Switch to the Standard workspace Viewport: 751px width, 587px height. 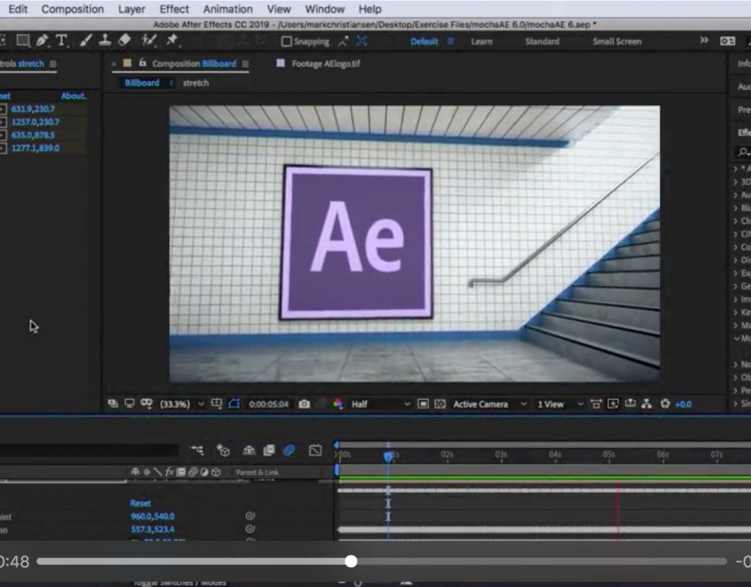tap(542, 41)
